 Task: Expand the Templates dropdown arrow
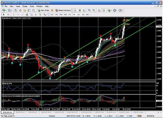point(122,10)
